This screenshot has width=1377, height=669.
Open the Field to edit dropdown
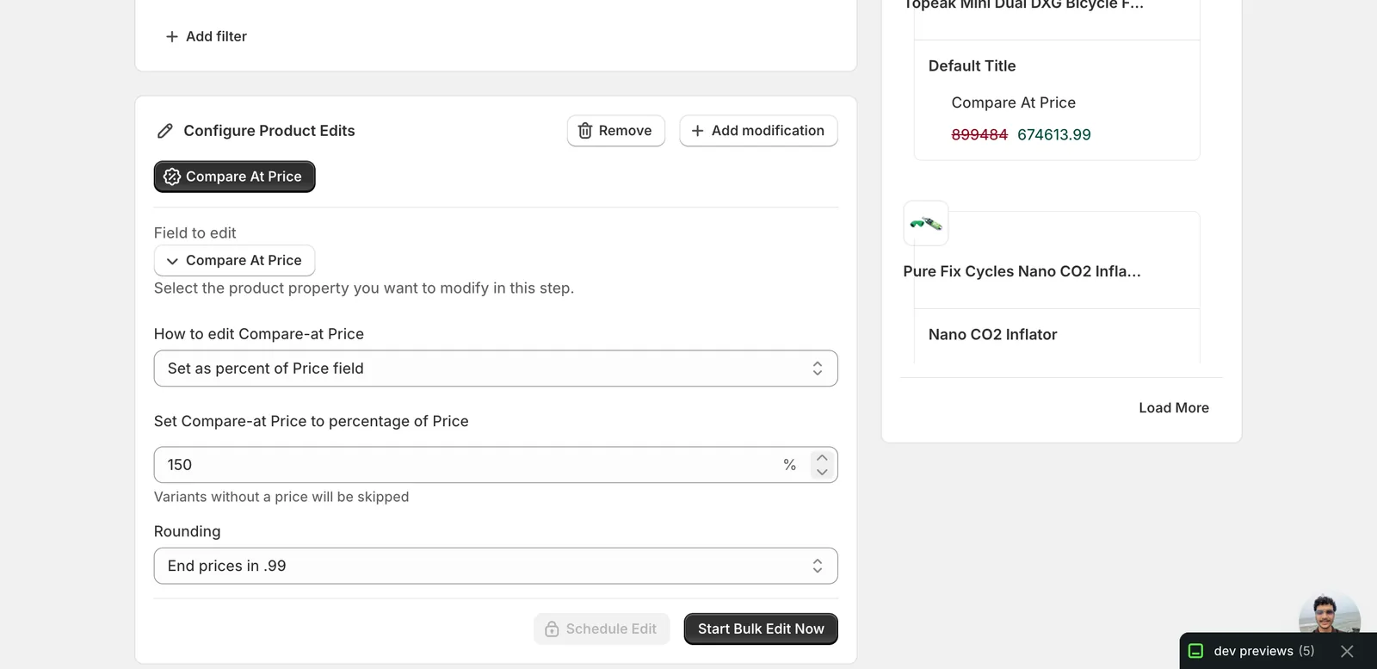pyautogui.click(x=234, y=261)
